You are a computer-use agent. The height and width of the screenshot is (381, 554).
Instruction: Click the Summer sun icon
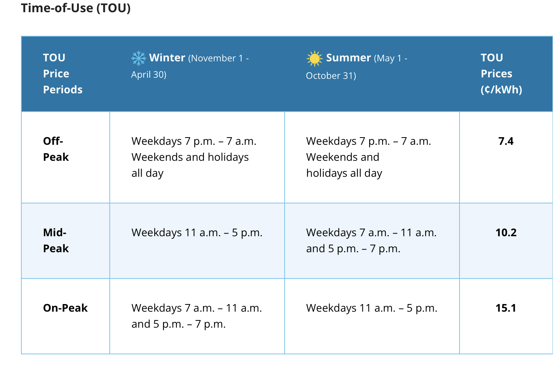pos(314,59)
